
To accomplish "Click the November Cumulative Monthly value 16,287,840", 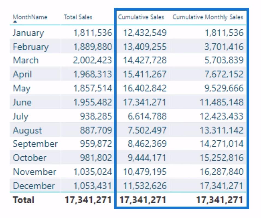I will tap(222, 172).
